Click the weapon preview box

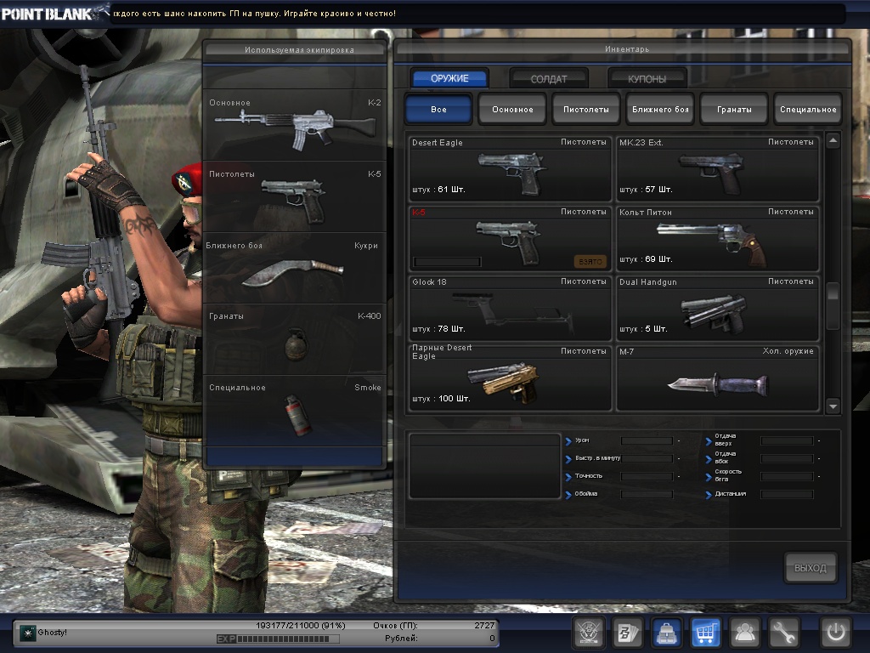click(x=485, y=467)
